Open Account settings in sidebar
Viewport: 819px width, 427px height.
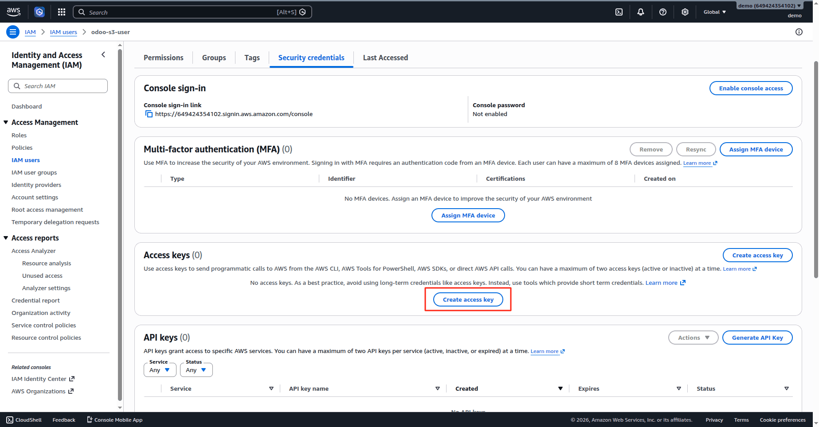35,197
